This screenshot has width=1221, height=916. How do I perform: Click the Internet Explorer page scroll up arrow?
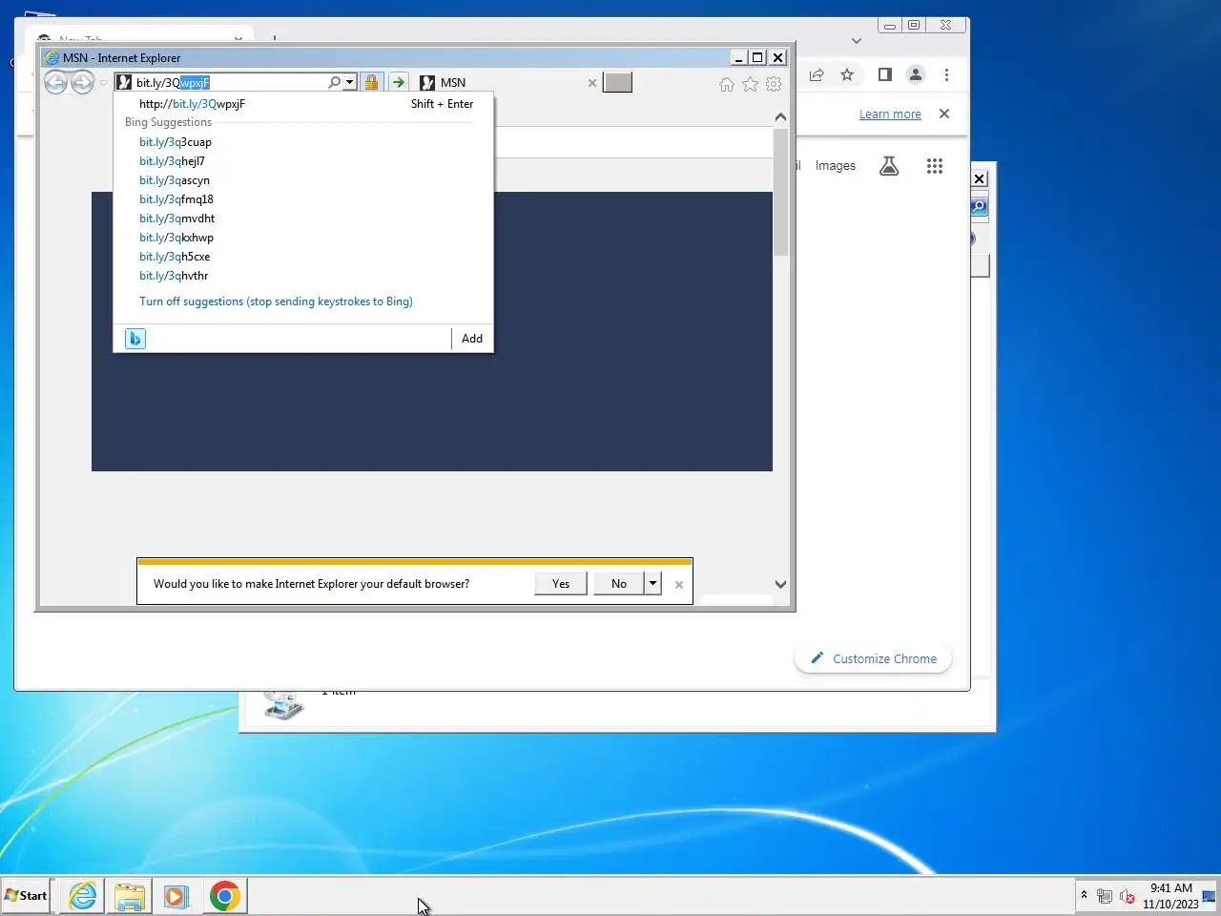coord(780,117)
